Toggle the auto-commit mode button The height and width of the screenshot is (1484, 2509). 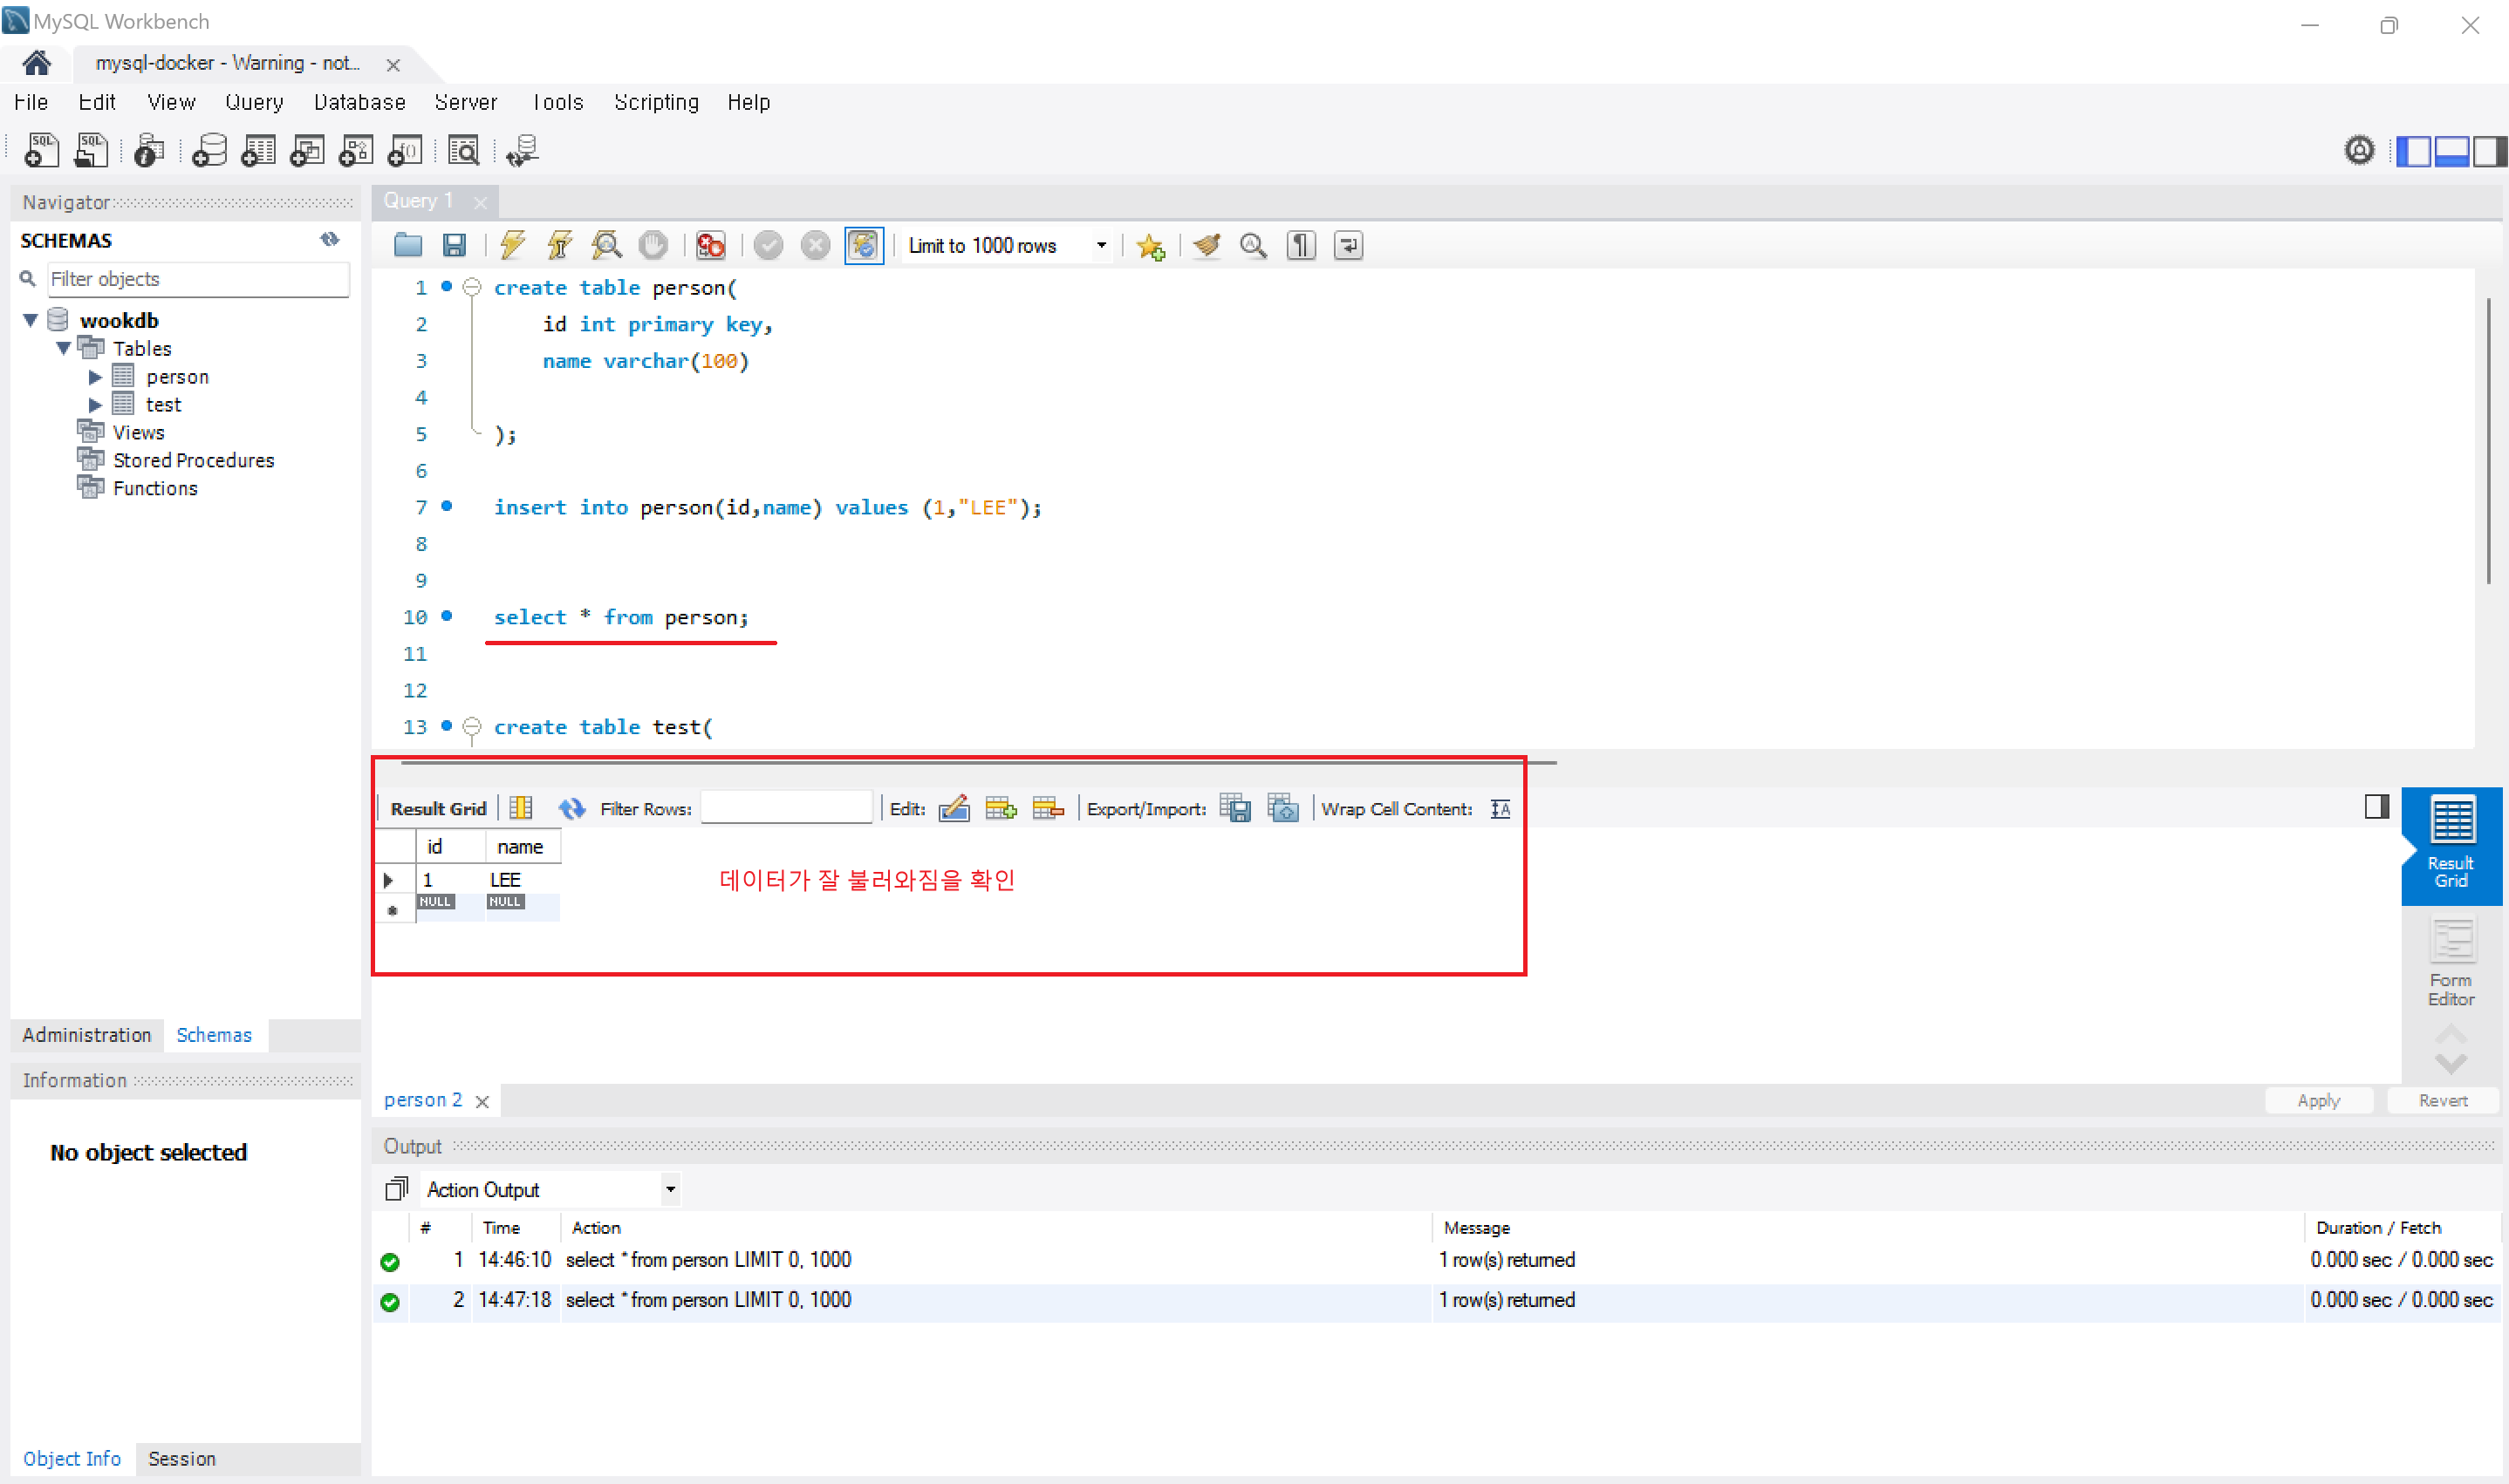tap(862, 245)
